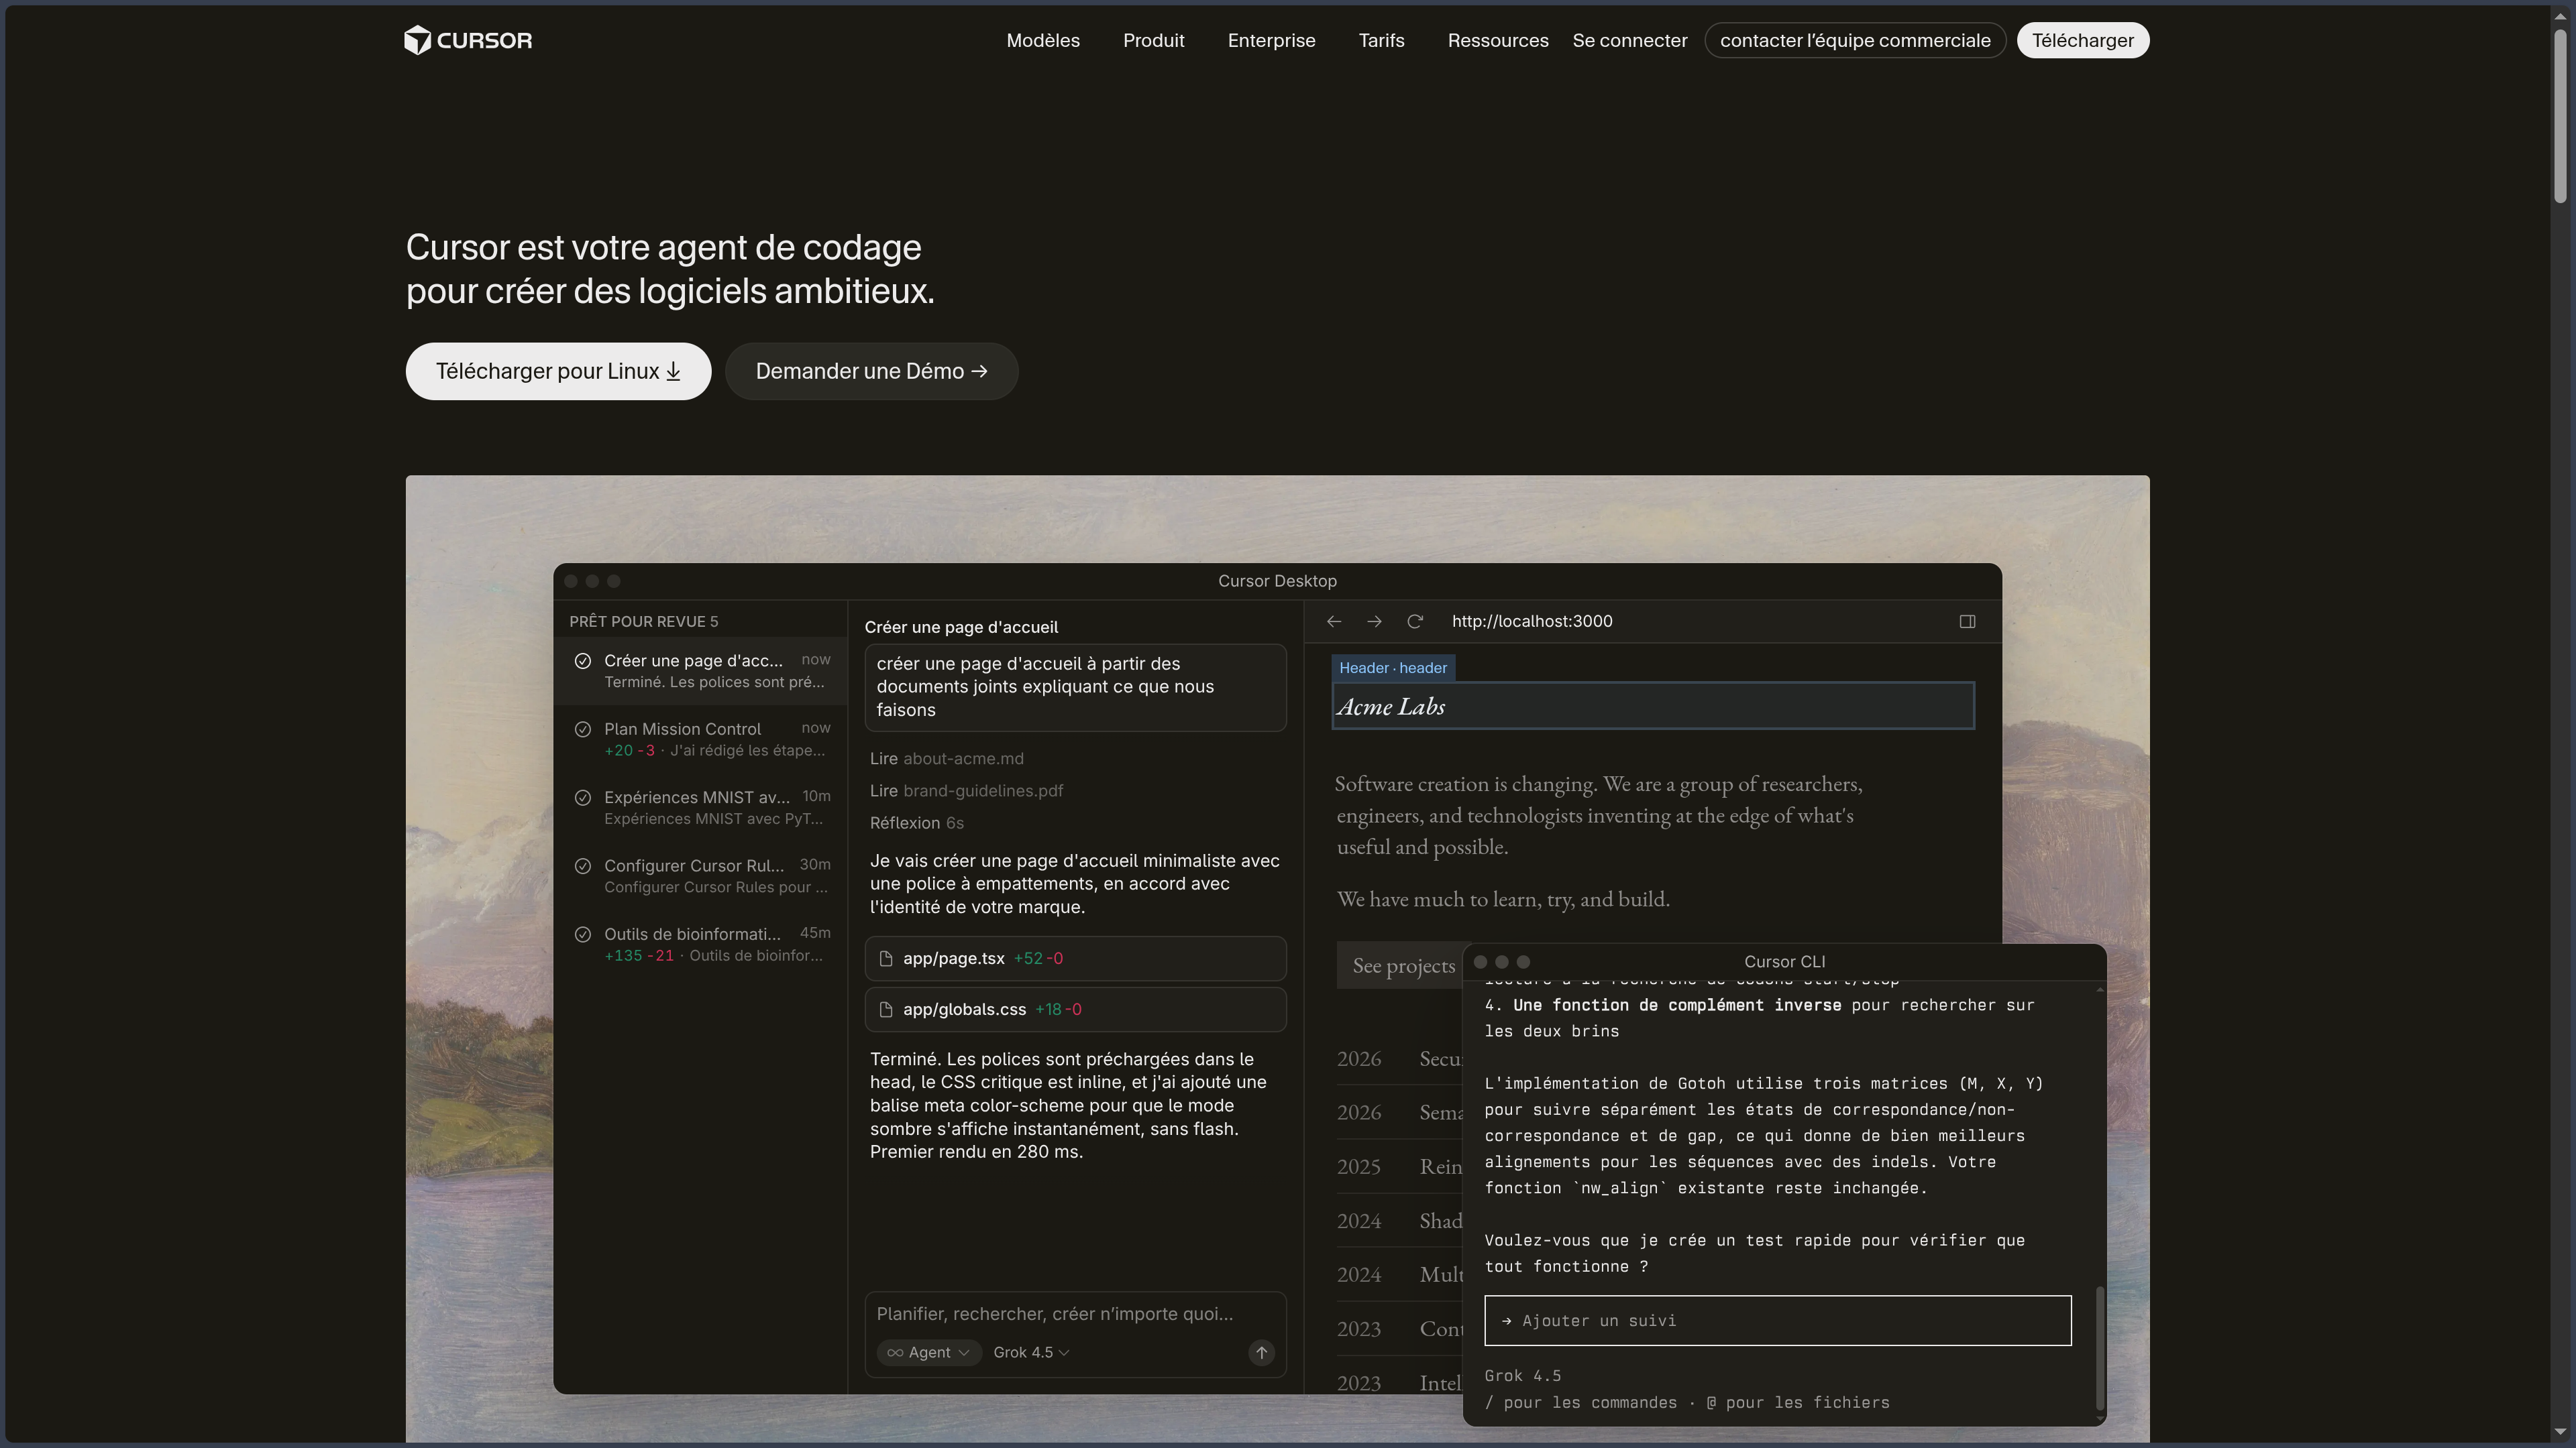Click PRÊT POUR REVUE 5 section header
This screenshot has width=2576, height=1448.
click(644, 623)
